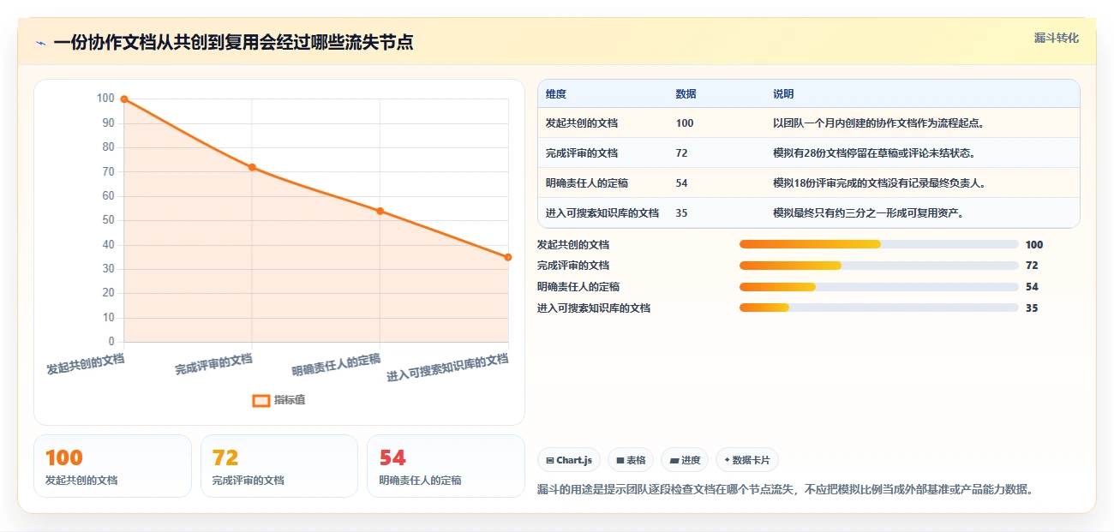
Task: Click the value 54 at the end of the progress bar
Action: tap(1032, 287)
